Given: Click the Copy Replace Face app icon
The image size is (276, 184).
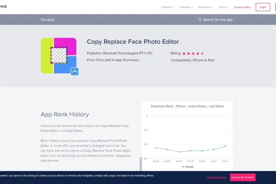Looking at the screenshot, I should tap(59, 56).
